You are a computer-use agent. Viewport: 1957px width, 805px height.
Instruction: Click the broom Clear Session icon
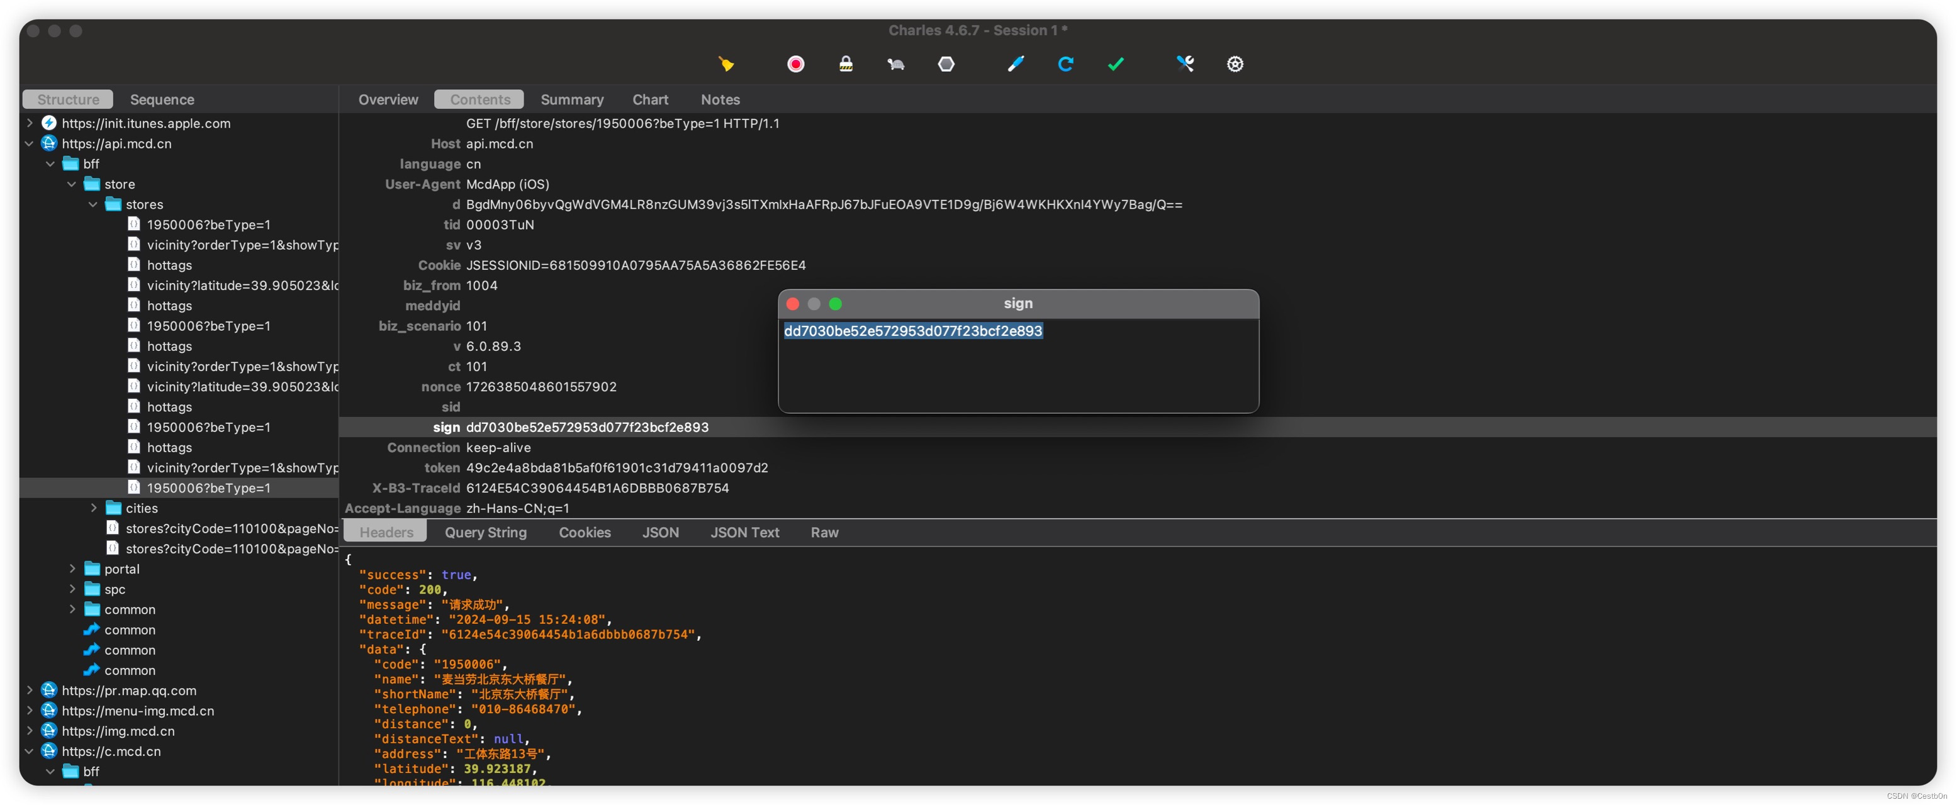726,64
